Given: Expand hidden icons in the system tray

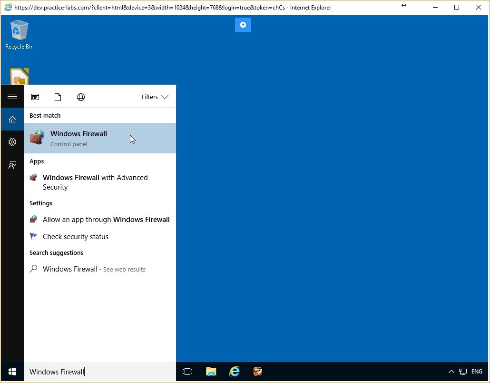Looking at the screenshot, I should click(451, 372).
